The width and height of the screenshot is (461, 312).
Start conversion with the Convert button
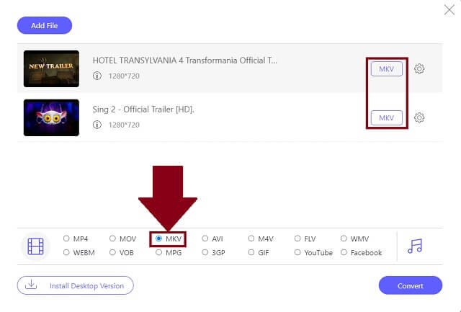pyautogui.click(x=410, y=285)
